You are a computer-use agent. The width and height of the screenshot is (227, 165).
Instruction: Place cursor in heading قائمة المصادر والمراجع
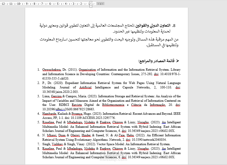pos(156,61)
